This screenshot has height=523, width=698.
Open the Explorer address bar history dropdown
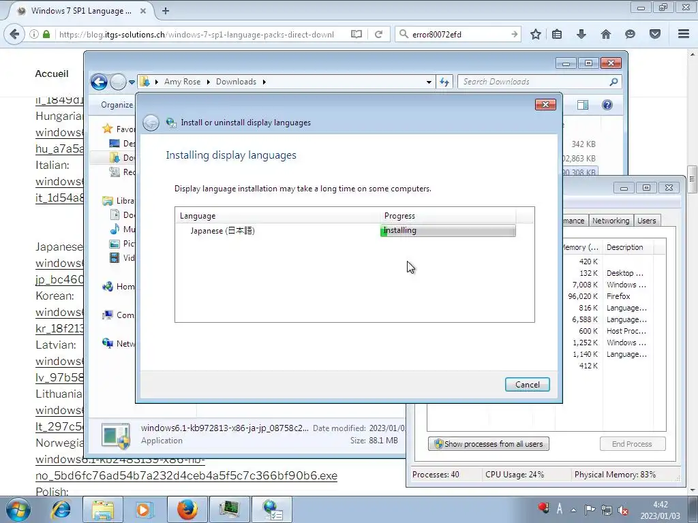pyautogui.click(x=429, y=82)
